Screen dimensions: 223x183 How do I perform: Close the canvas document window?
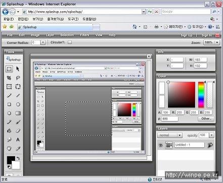pos(149,56)
